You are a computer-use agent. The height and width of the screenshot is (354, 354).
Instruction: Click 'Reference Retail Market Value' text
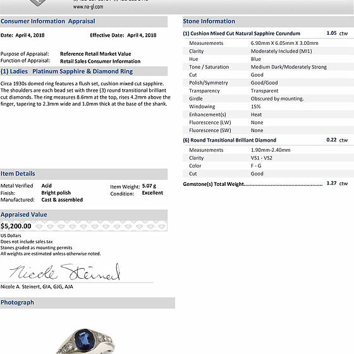95,54
